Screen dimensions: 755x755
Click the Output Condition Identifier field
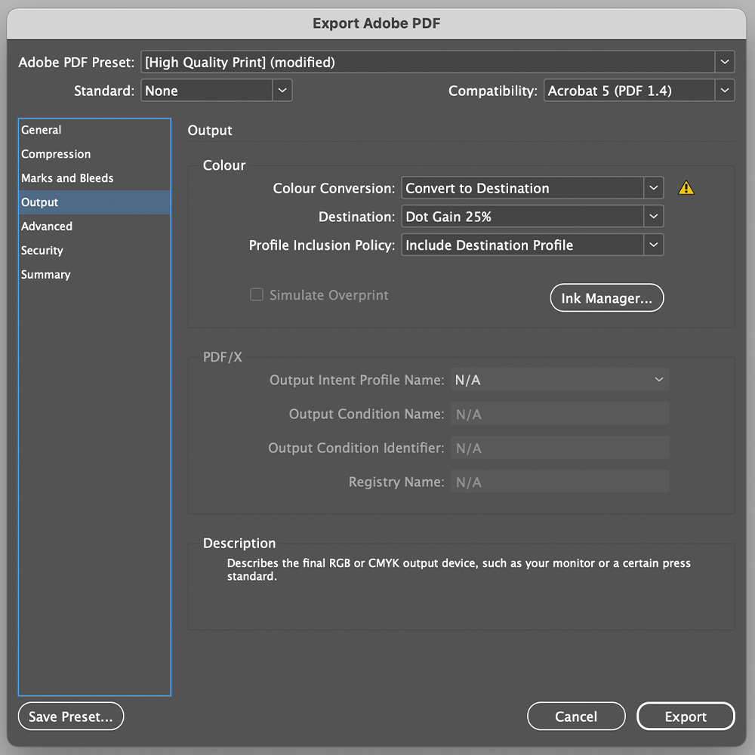point(559,448)
